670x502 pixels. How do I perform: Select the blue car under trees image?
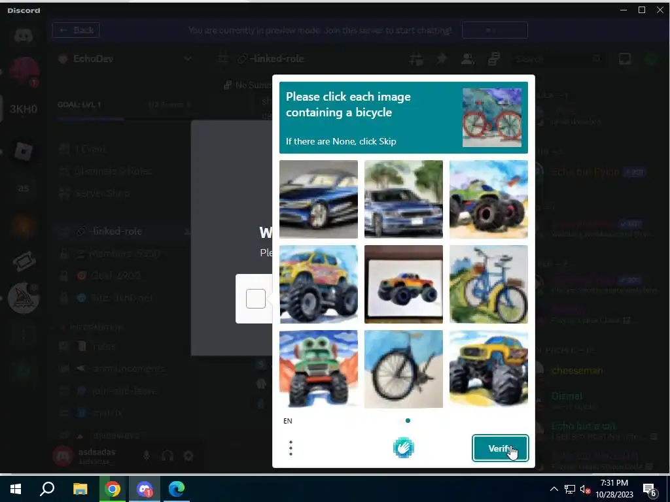pos(403,199)
